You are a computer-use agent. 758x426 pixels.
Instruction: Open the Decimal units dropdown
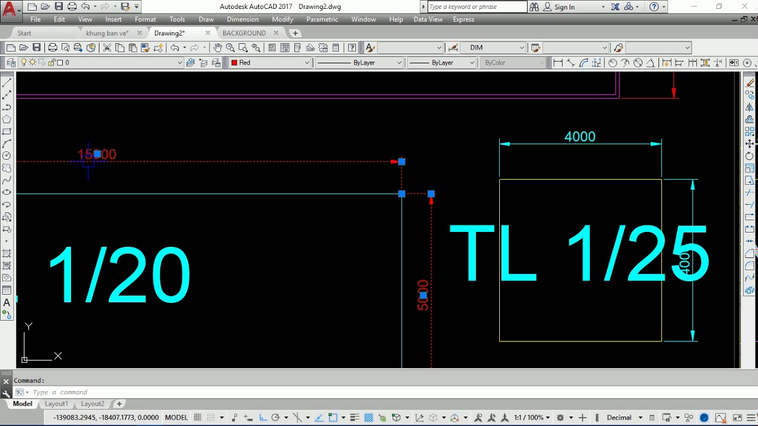coord(624,418)
